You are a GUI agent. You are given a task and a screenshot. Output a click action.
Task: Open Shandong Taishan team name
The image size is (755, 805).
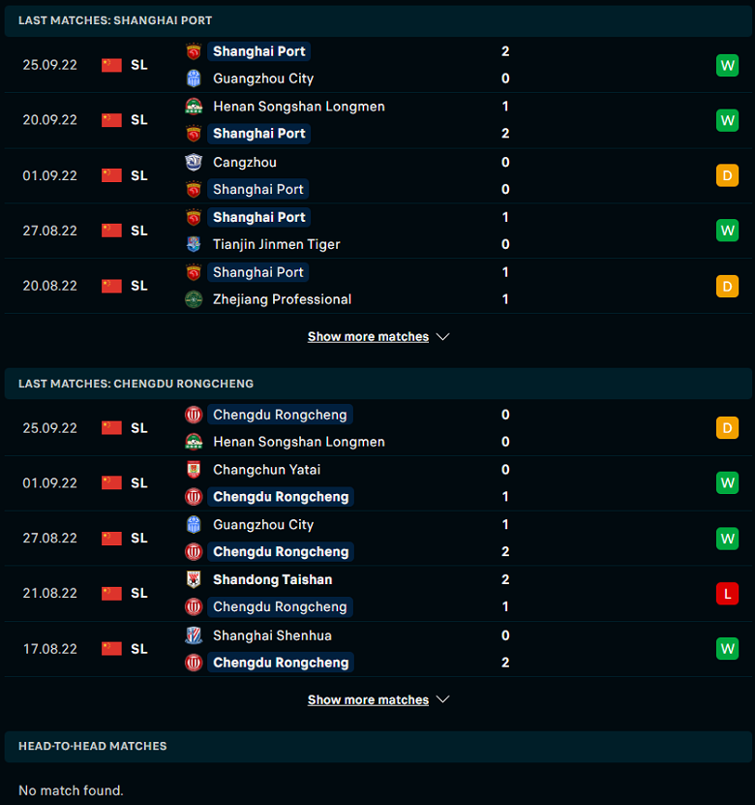point(272,579)
